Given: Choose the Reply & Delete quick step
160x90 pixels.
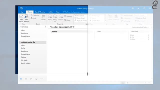Looking at the screenshot, I should click(x=81, y=20).
